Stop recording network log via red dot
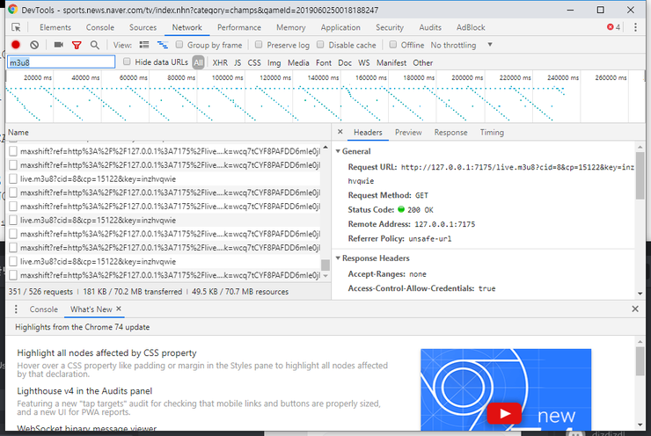 tap(16, 45)
